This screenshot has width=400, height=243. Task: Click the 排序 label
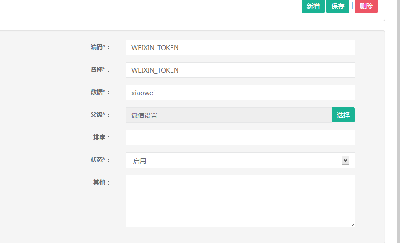pyautogui.click(x=101, y=137)
